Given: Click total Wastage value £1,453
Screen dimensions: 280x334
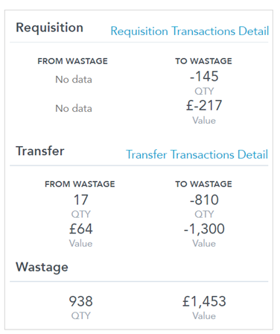Looking at the screenshot, I should pyautogui.click(x=204, y=301).
